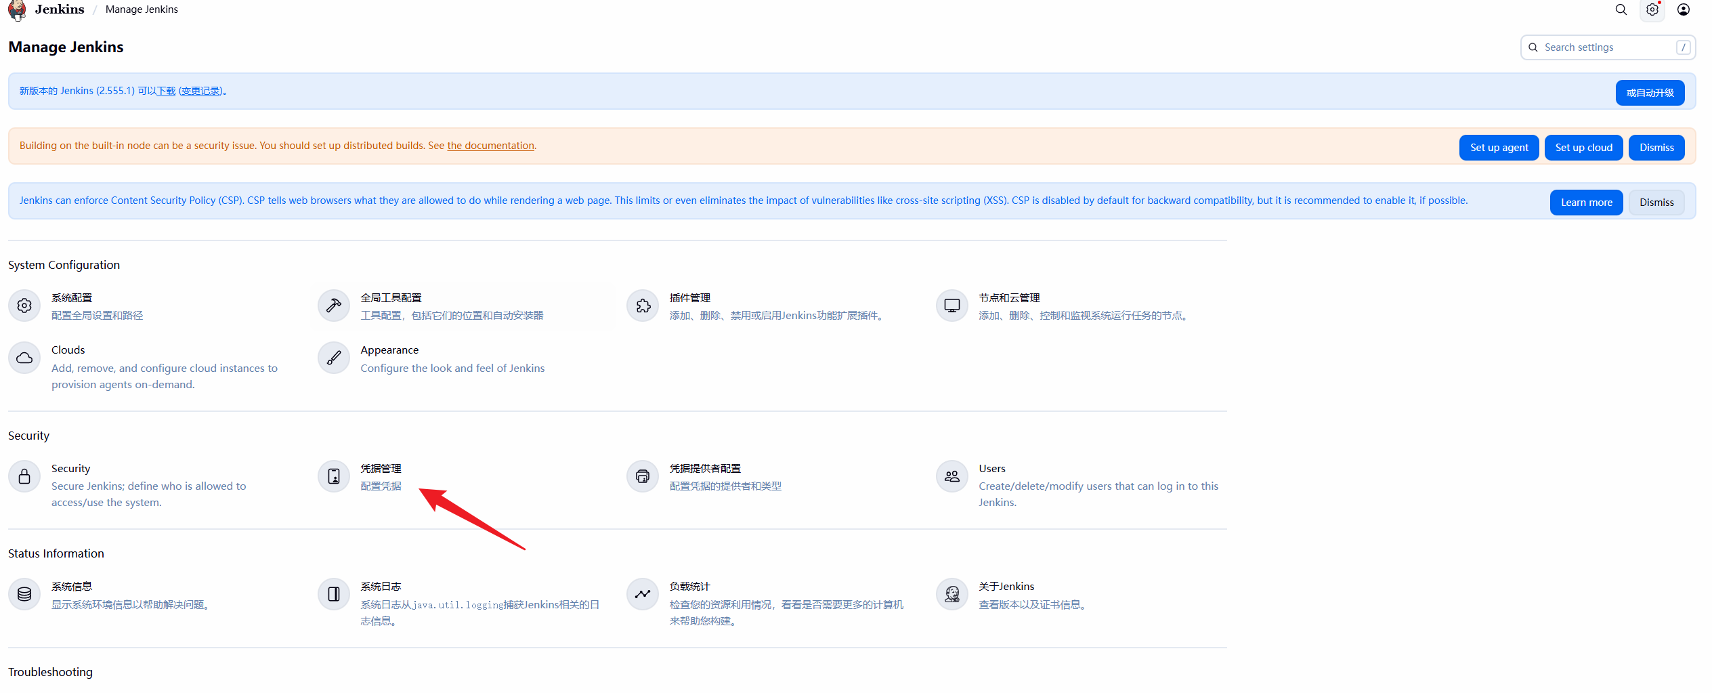Click the Set up agent button
Viewport: 1712px width, 693px height.
(x=1499, y=148)
